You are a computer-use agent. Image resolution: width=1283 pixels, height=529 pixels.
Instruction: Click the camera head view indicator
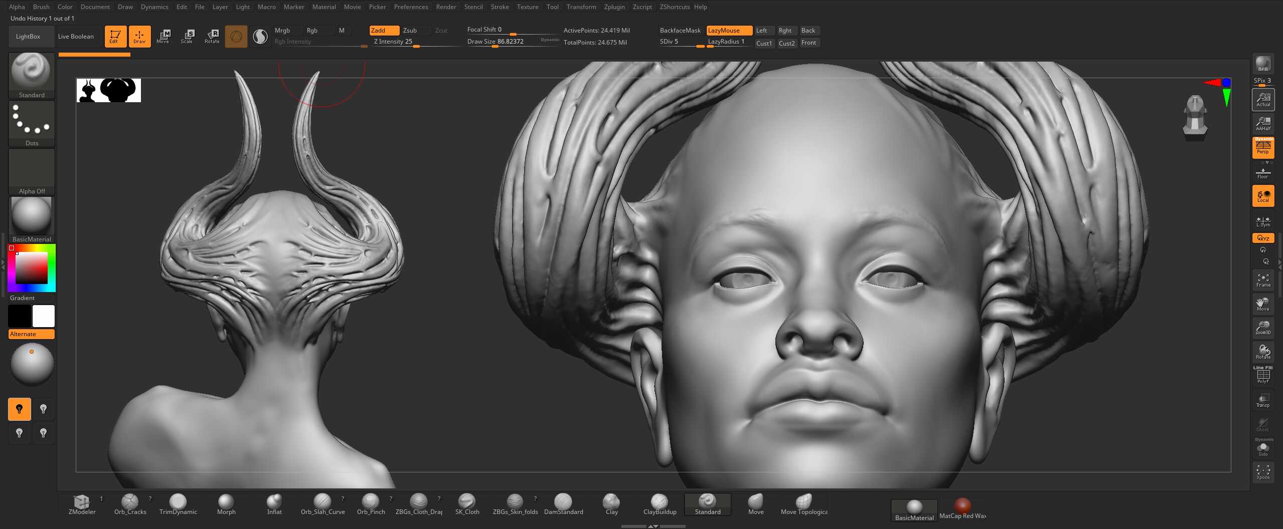pos(1195,118)
